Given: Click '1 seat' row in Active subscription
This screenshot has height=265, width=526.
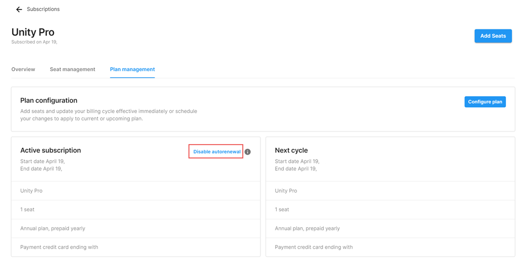Looking at the screenshot, I should tap(136, 210).
